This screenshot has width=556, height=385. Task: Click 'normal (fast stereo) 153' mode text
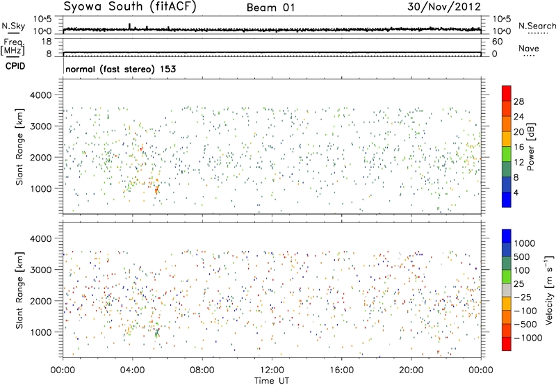pos(120,69)
